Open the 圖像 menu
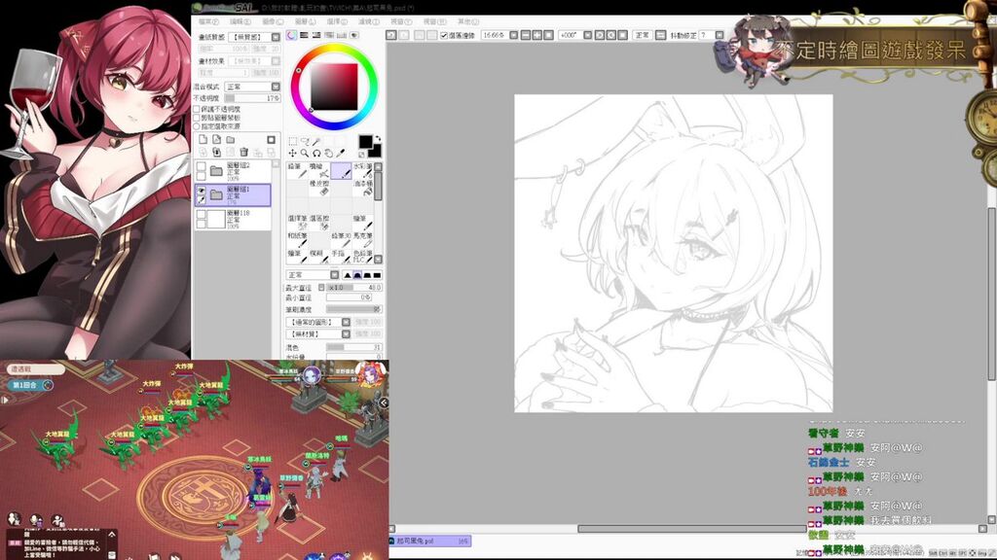 (x=274, y=22)
